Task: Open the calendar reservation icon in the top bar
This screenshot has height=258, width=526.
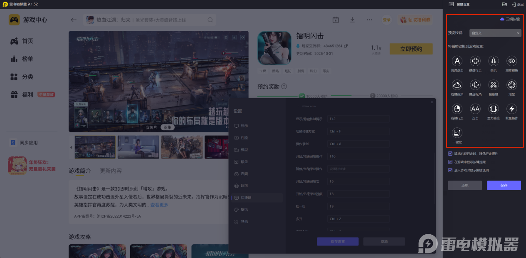Action: pos(336,20)
